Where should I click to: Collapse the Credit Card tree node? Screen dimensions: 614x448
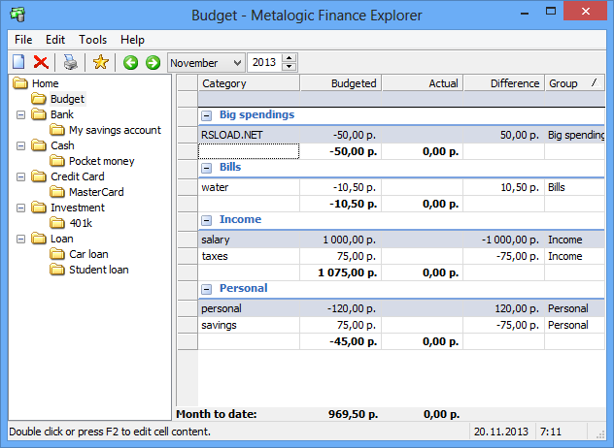[20, 177]
